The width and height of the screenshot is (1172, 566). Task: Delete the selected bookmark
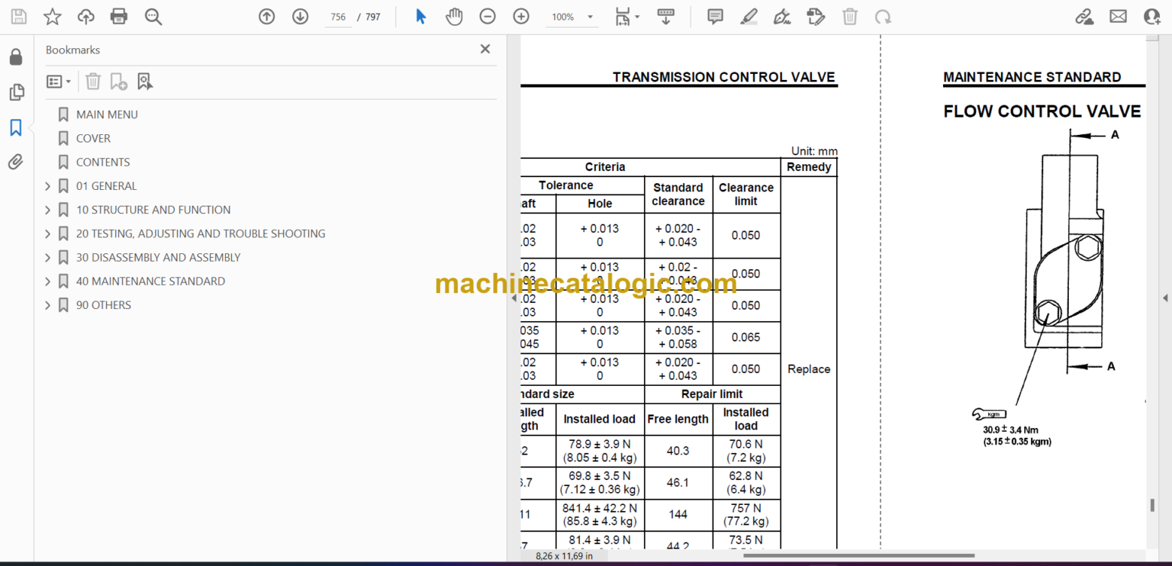coord(92,81)
